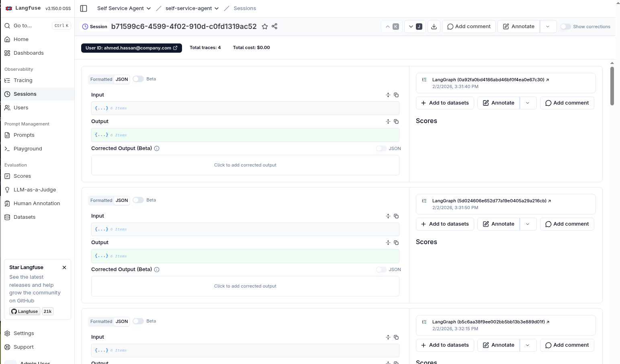The width and height of the screenshot is (620, 364).
Task: Enable JSON toggle for first Corrected Output
Action: [381, 148]
